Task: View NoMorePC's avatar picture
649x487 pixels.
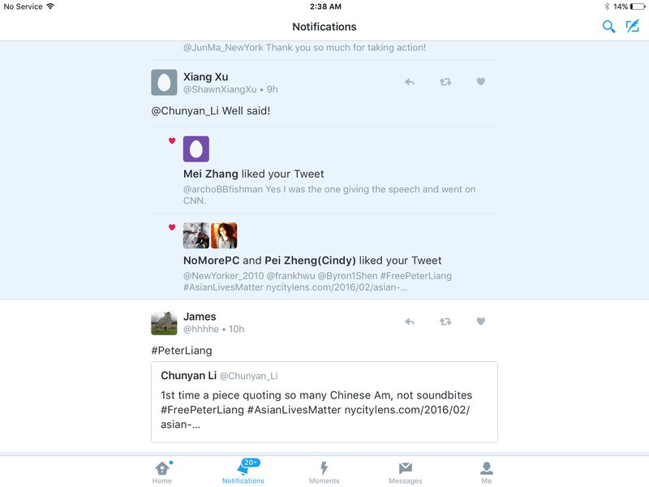Action: (x=196, y=235)
